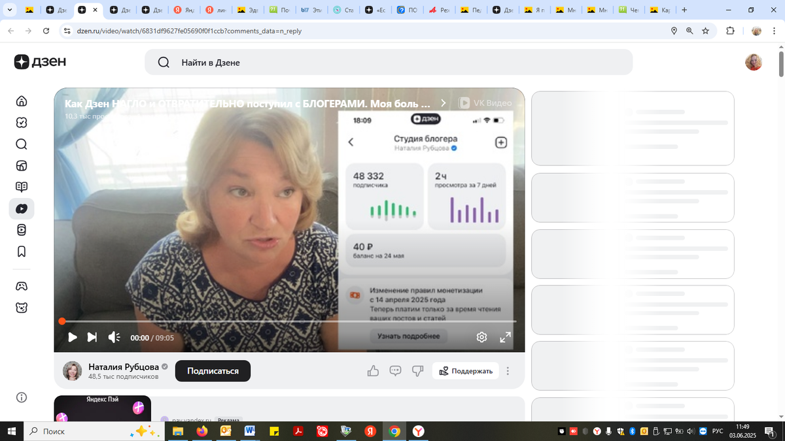Open Firefox from the taskbar
This screenshot has height=441, width=785.
pyautogui.click(x=201, y=431)
